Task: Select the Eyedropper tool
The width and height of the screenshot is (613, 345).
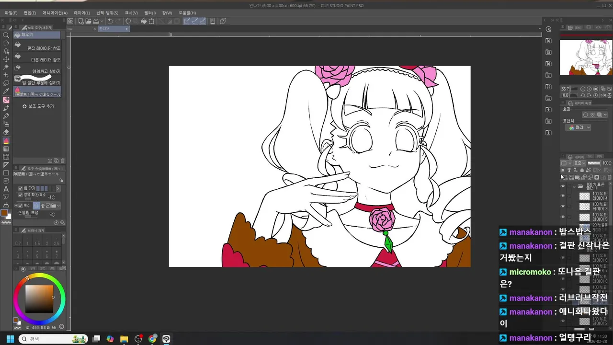Action: click(x=6, y=91)
